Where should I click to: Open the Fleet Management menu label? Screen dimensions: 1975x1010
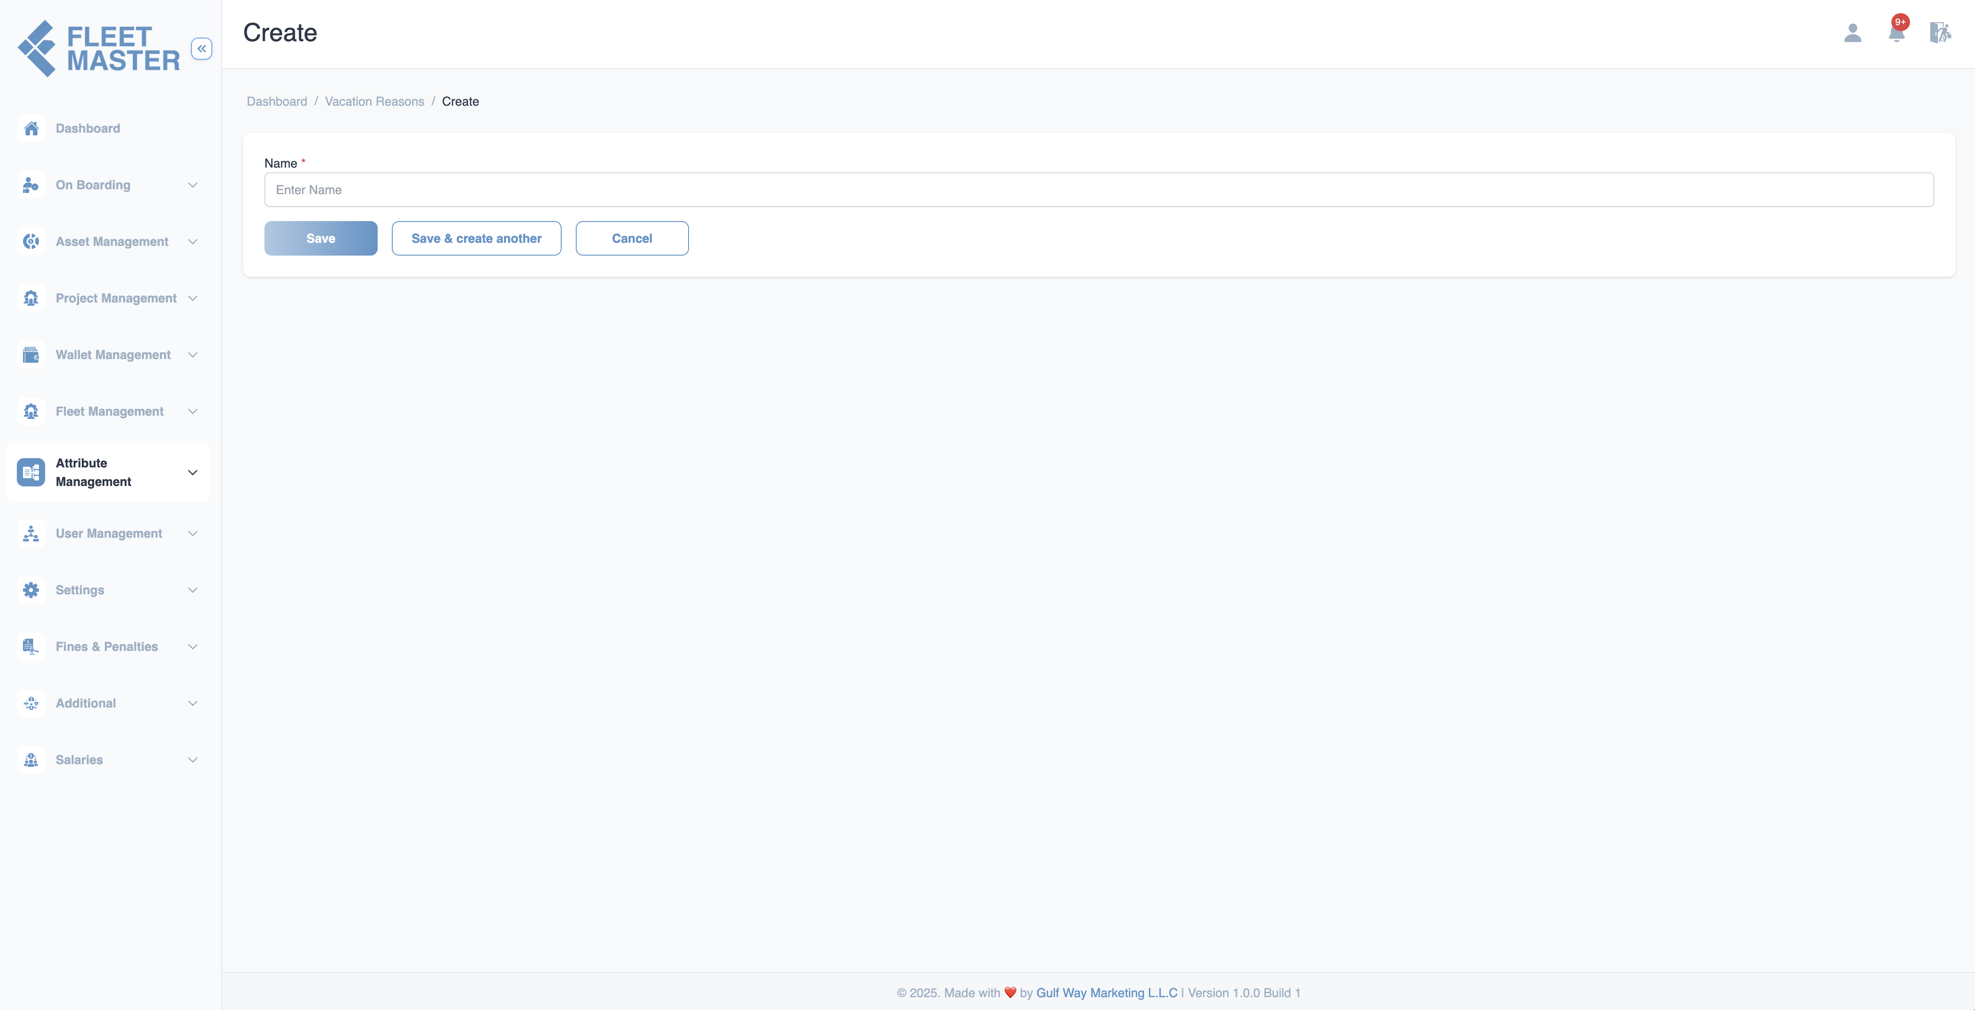[x=110, y=412]
